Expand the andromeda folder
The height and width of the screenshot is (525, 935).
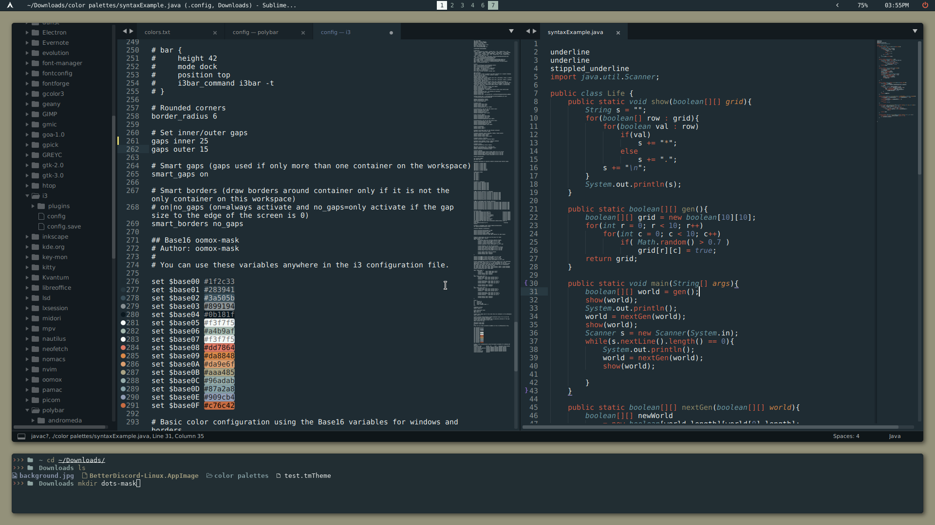33,420
